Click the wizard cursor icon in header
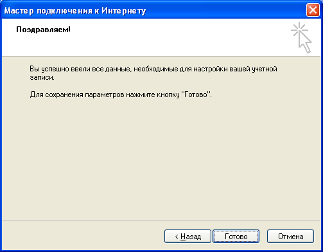 tap(301, 37)
